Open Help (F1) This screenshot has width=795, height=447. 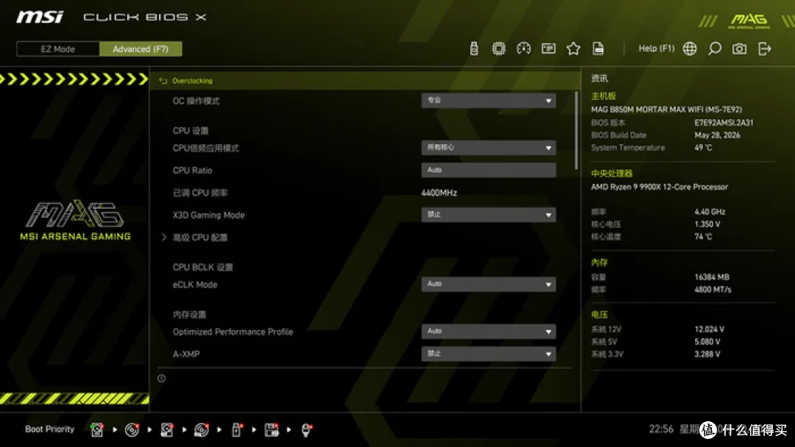pos(656,49)
